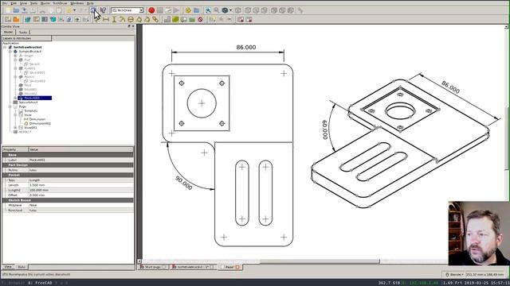This screenshot has width=510, height=286.
Task: Float the Combo View panel with undock icon
Action: [129, 26]
